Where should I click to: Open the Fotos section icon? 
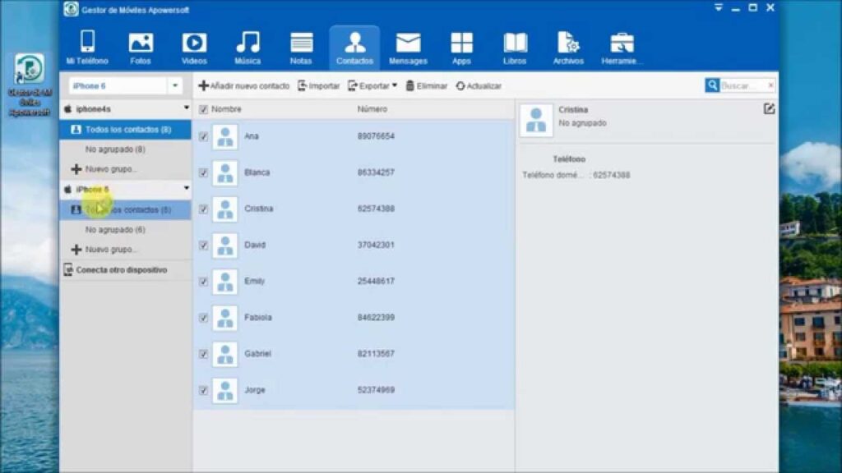pyautogui.click(x=141, y=44)
